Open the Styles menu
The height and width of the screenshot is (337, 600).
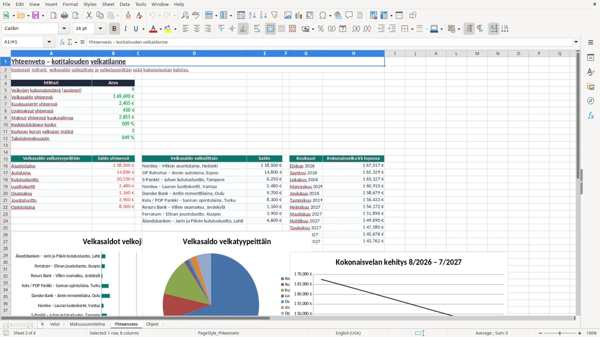click(x=90, y=4)
